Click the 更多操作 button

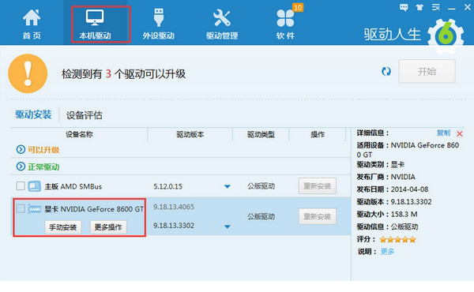[x=108, y=227]
